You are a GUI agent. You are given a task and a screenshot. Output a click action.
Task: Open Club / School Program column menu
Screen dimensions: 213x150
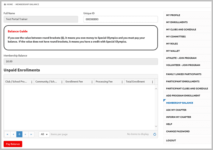click(x=32, y=82)
